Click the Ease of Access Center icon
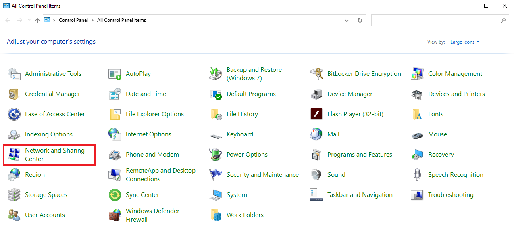The image size is (514, 230). click(14, 114)
